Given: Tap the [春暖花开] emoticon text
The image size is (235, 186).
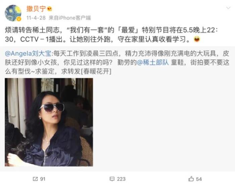Looking at the screenshot, I should pos(96,71).
